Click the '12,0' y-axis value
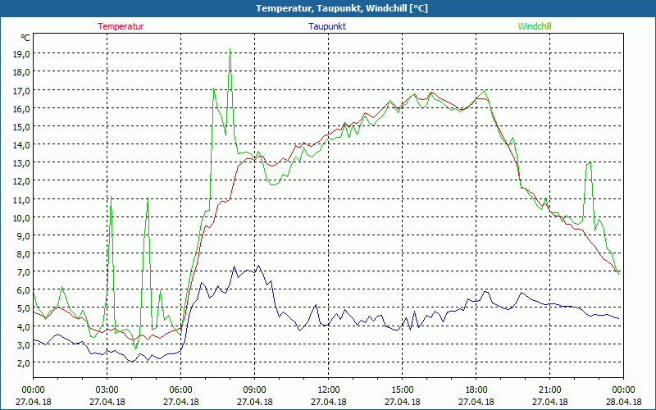 tap(21, 180)
